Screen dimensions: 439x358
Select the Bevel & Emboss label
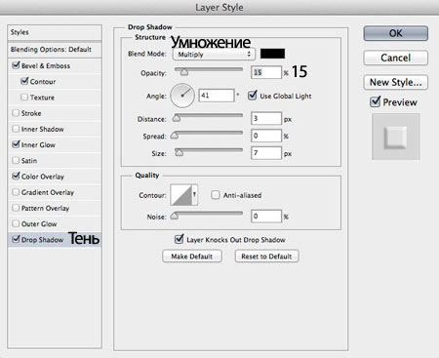coord(46,65)
